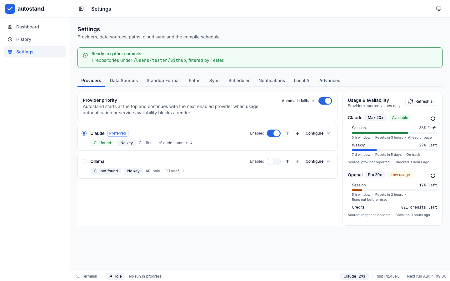Refresh Claude usage with its refresh icon
This screenshot has width=450, height=281.
pos(433,119)
